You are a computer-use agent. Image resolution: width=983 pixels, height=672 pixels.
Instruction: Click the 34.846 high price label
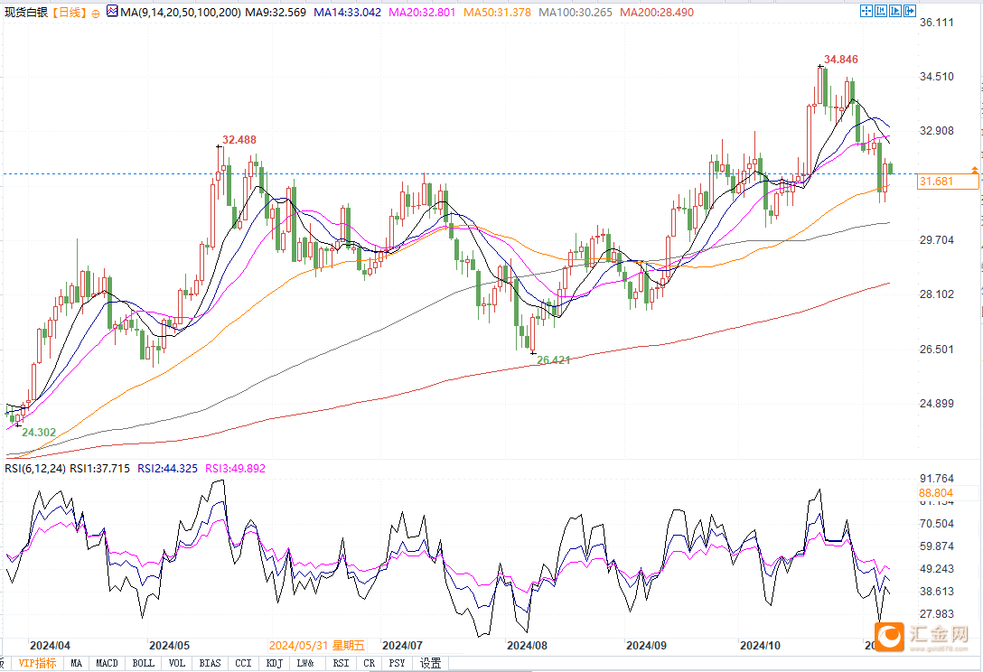click(840, 60)
